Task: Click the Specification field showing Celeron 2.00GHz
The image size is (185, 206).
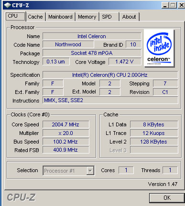Action: pyautogui.click(x=110, y=75)
